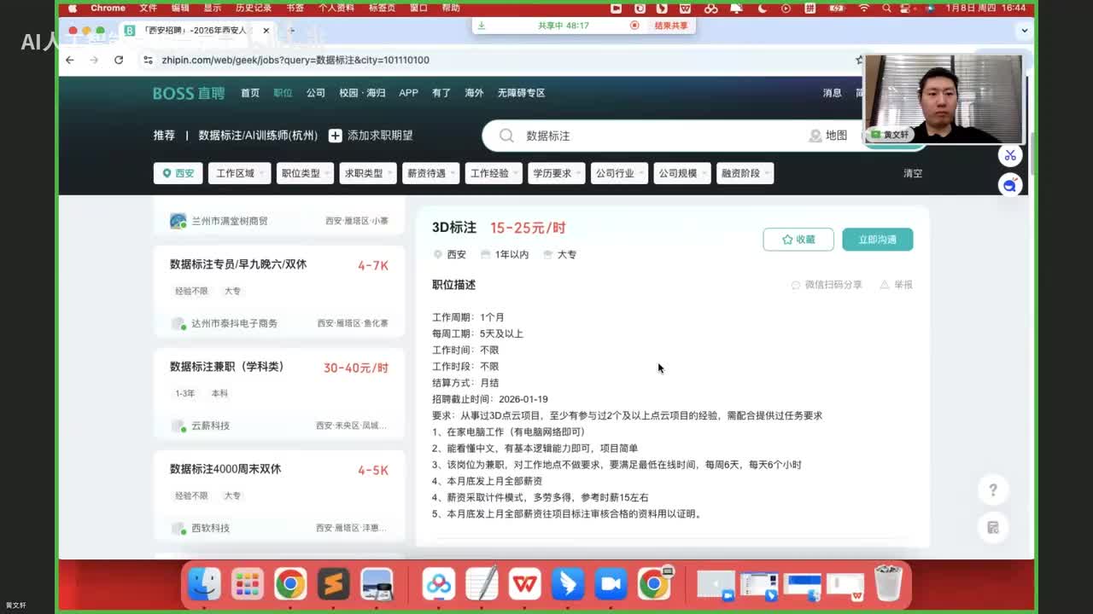
Task: Click the browser back arrow
Action: pos(70,60)
